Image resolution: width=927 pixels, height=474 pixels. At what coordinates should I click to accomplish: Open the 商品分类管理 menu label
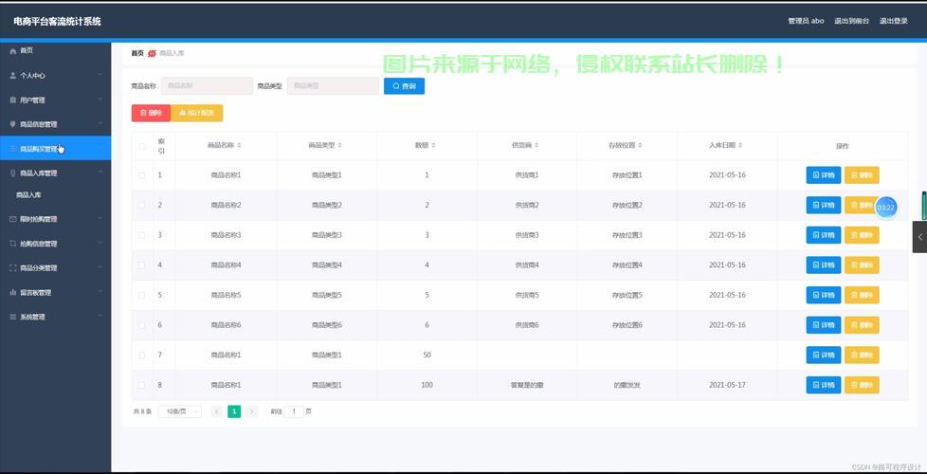(39, 267)
